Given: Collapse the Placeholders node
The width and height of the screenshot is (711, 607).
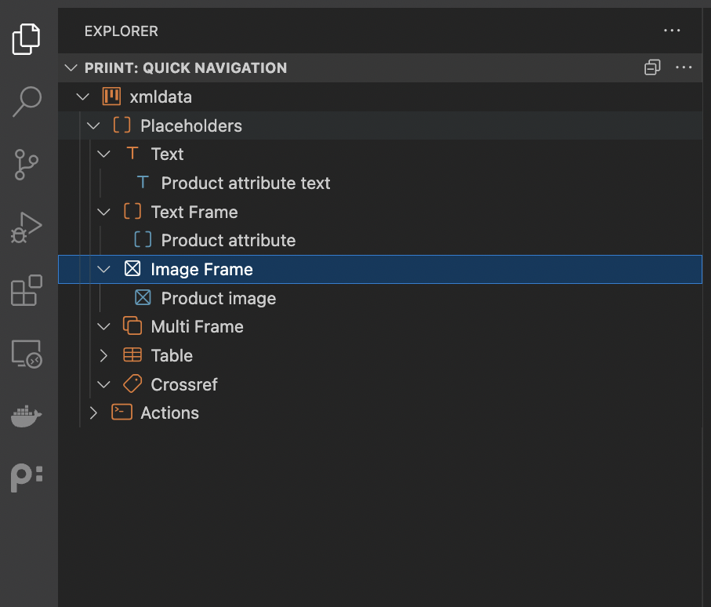Looking at the screenshot, I should [x=93, y=125].
